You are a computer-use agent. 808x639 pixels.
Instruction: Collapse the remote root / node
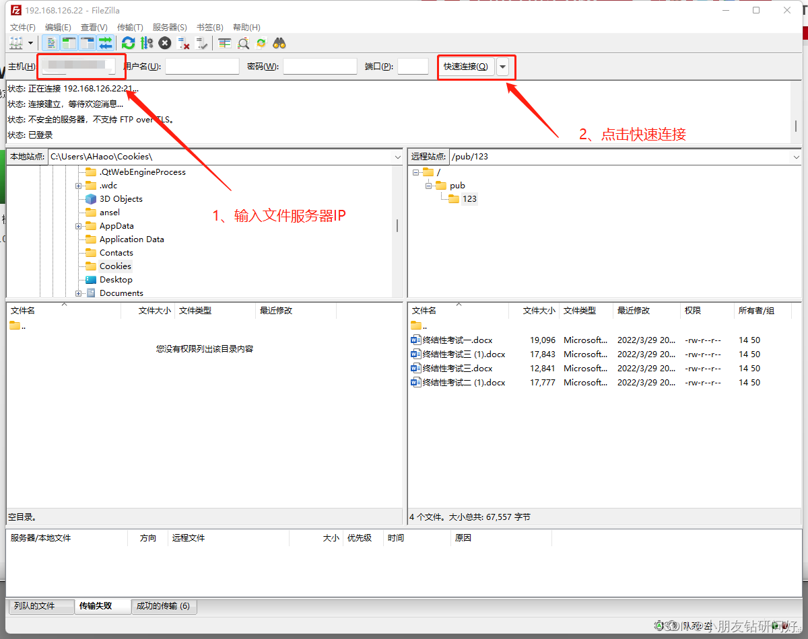(415, 172)
